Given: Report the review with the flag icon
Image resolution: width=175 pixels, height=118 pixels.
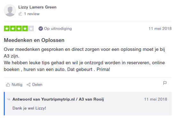Looking at the screenshot, I should click(165, 83).
